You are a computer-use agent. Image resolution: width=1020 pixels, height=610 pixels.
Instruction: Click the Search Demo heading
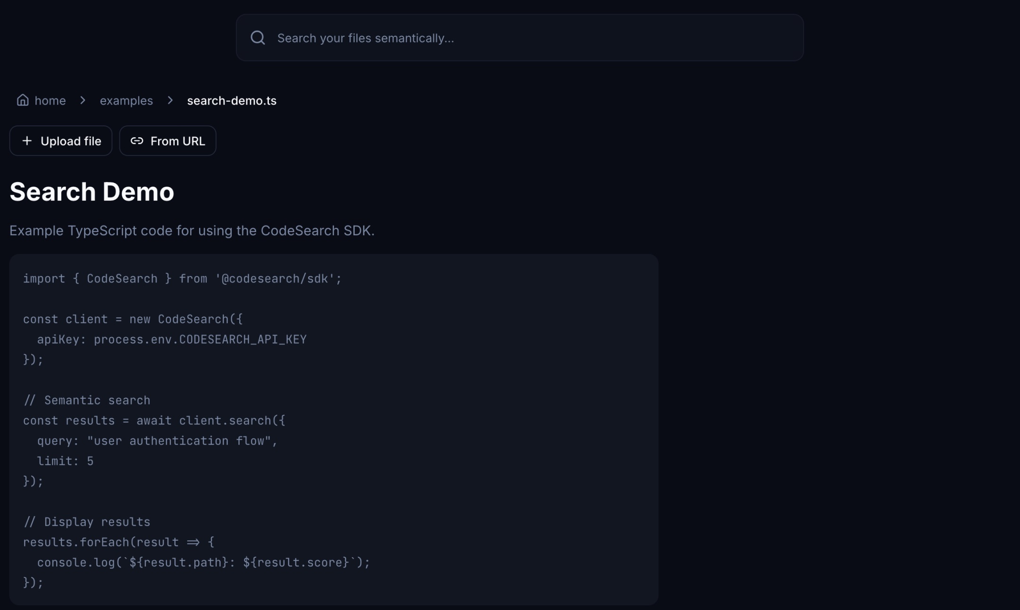point(92,192)
